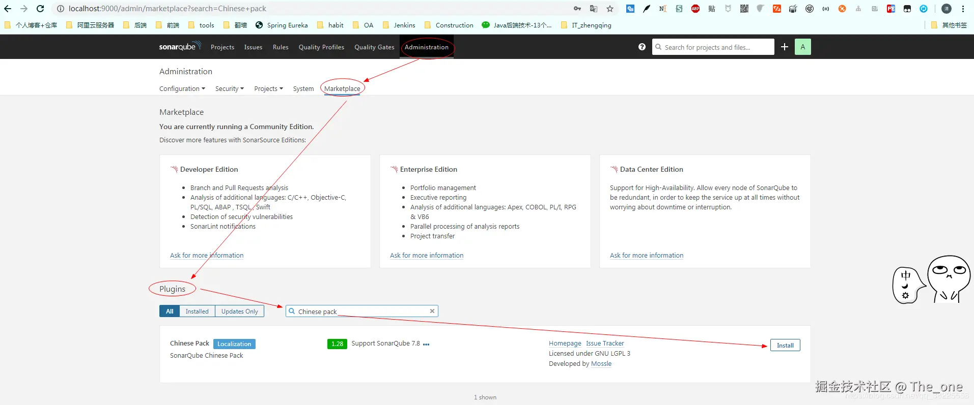Open the red FE extension icon
The height and width of the screenshot is (405, 974).
891,9
